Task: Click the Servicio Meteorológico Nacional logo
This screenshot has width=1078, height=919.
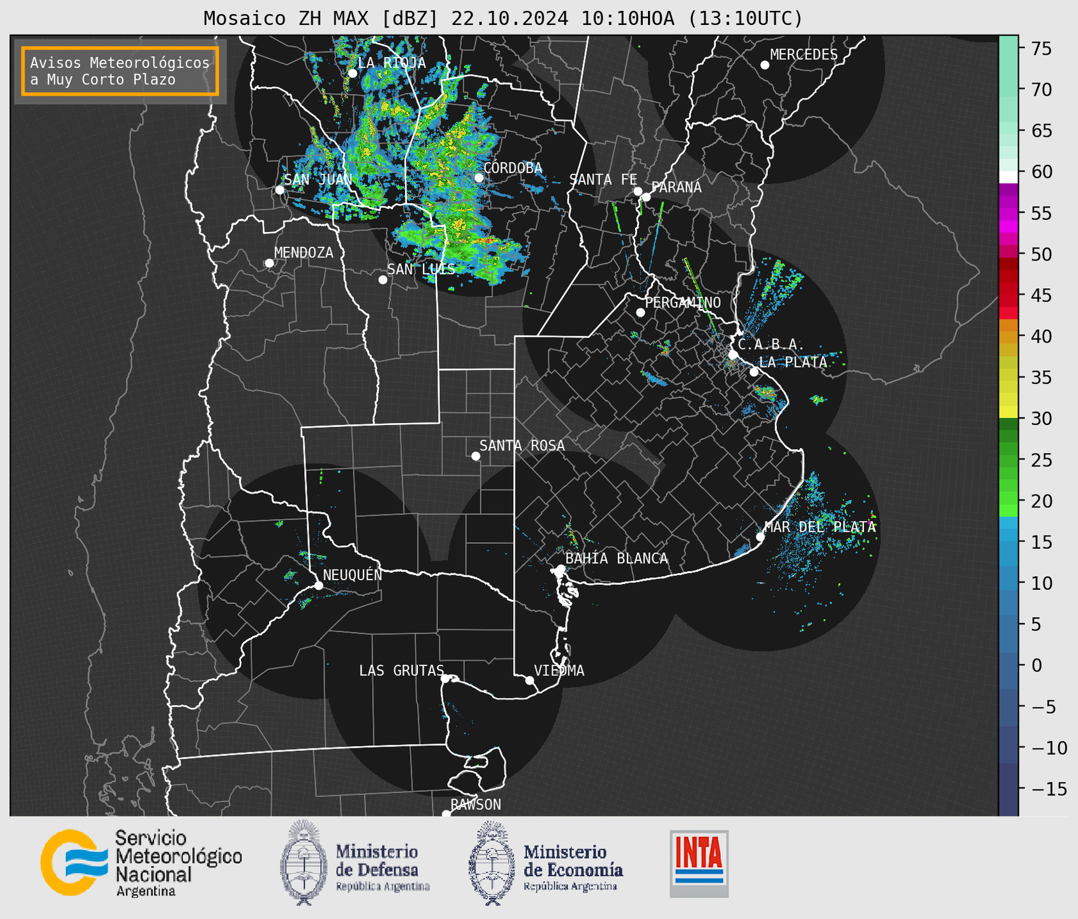Action: (141, 863)
